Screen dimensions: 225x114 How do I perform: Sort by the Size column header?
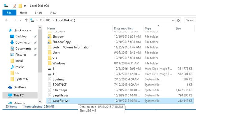click(178, 28)
